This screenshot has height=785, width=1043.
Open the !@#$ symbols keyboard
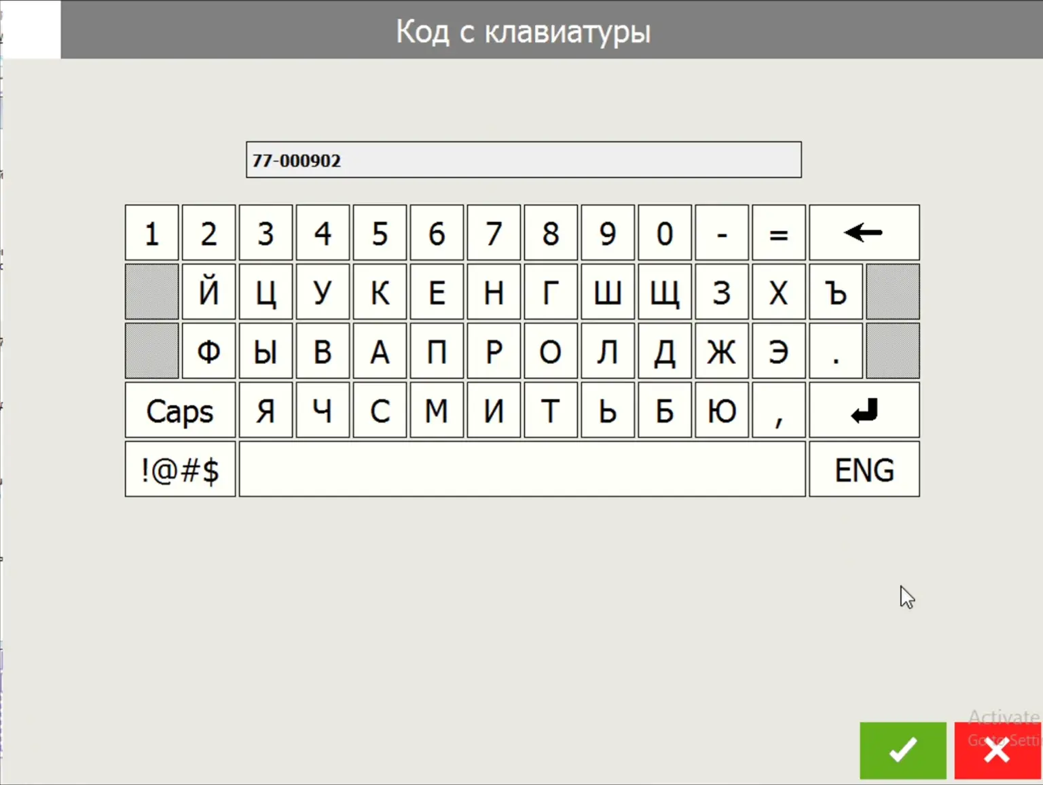pos(180,469)
